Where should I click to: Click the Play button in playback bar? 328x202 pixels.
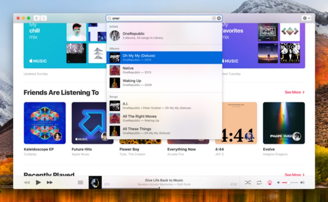pyautogui.click(x=38, y=182)
